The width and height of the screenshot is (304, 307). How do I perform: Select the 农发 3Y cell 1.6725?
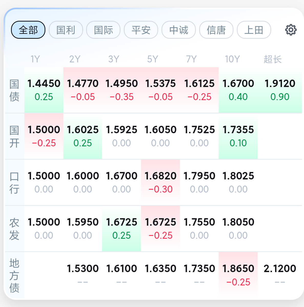(x=121, y=228)
